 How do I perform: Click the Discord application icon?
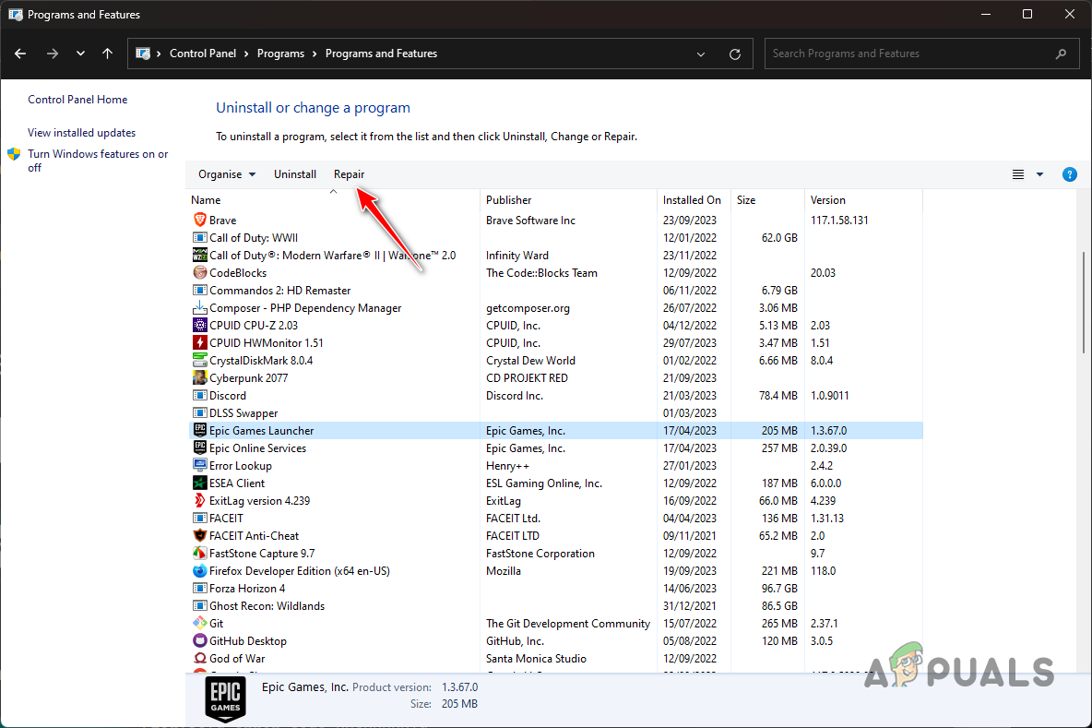(x=199, y=395)
